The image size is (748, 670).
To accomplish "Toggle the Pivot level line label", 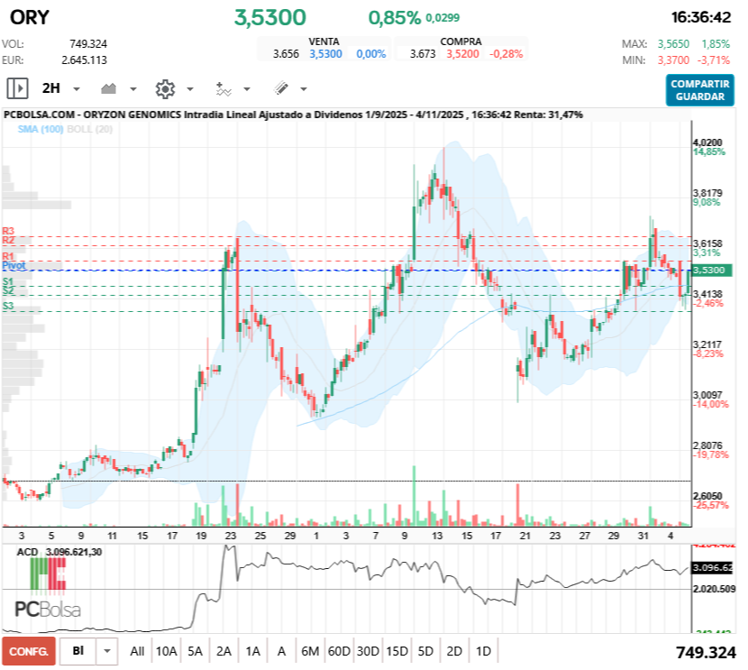I will (x=14, y=266).
